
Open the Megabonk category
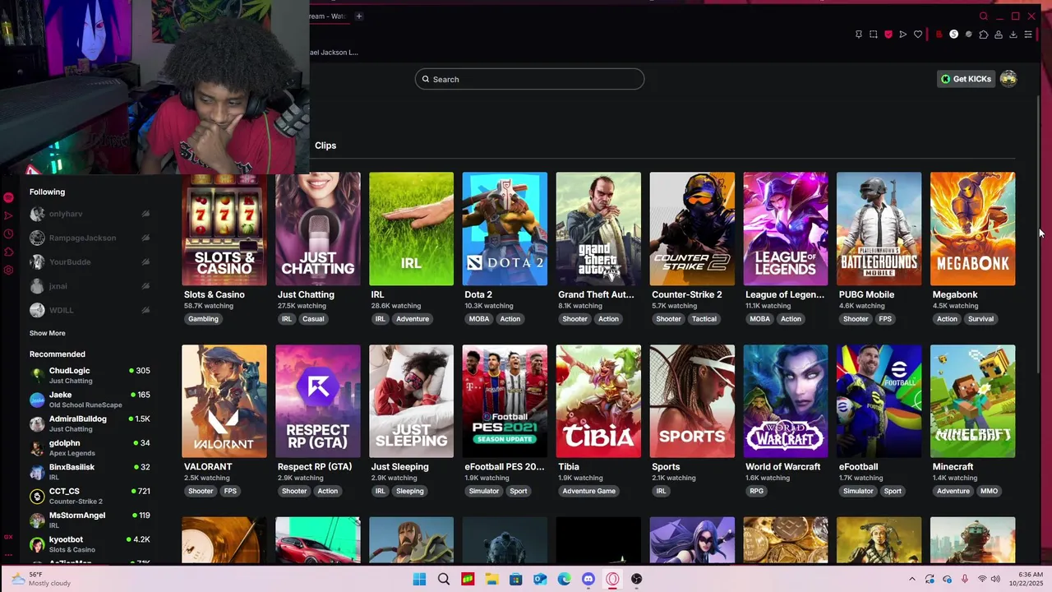point(973,229)
